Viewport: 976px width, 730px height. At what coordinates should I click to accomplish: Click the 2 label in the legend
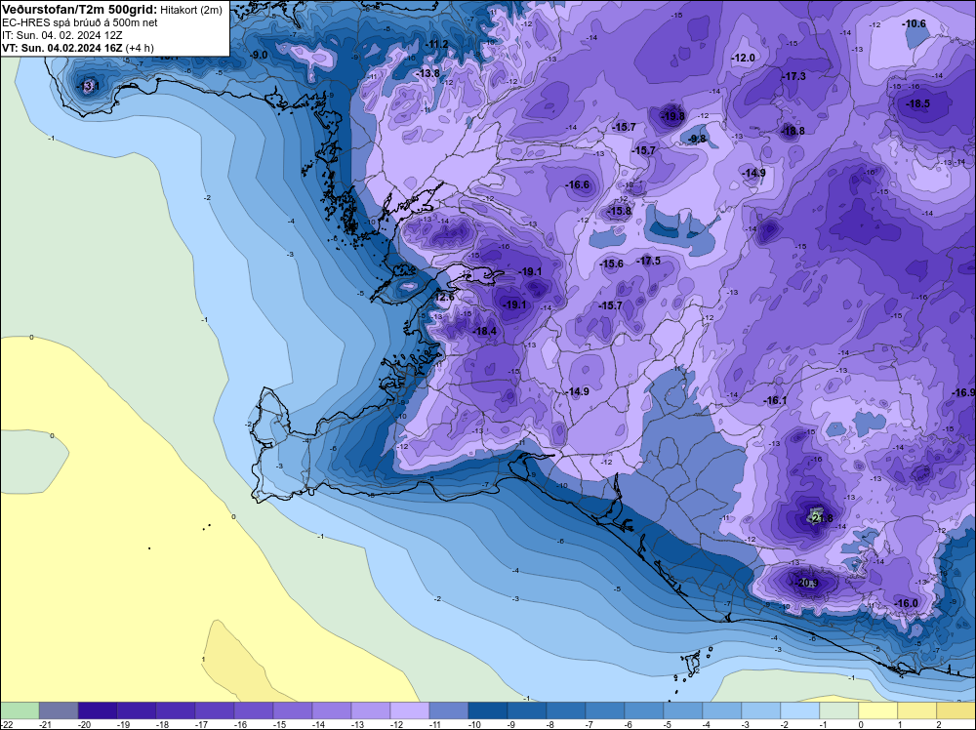point(939,724)
